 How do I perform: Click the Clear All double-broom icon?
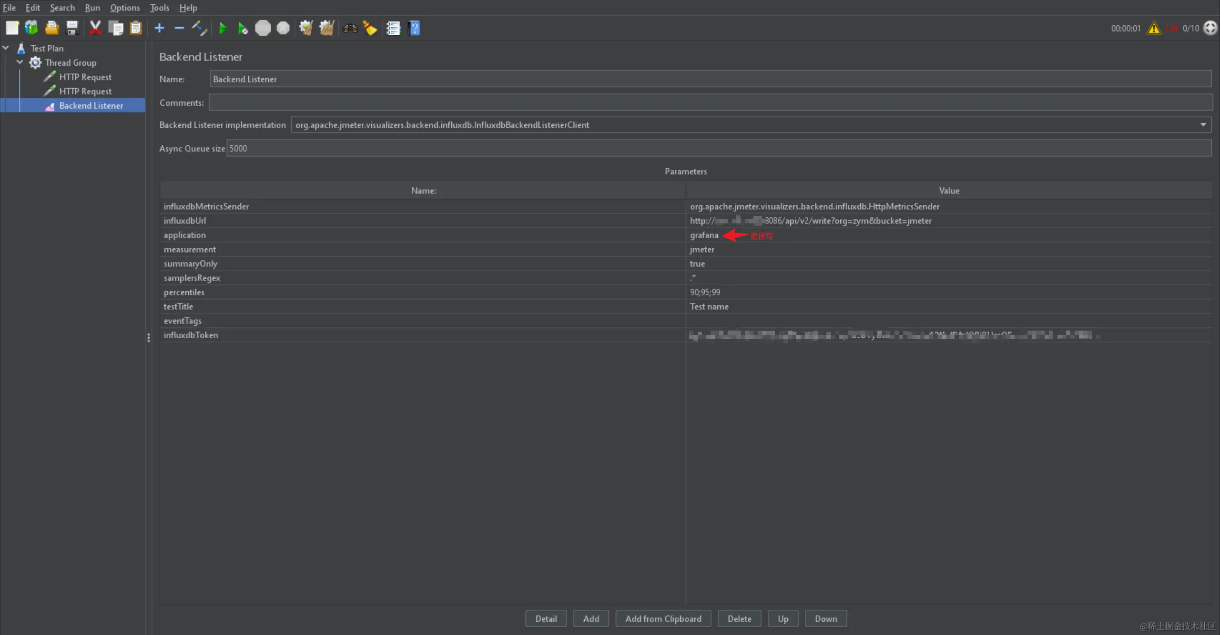pyautogui.click(x=326, y=28)
